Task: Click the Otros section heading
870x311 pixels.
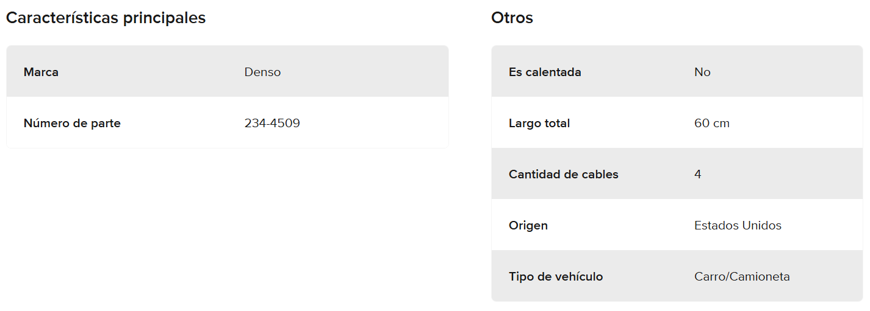Action: (512, 18)
